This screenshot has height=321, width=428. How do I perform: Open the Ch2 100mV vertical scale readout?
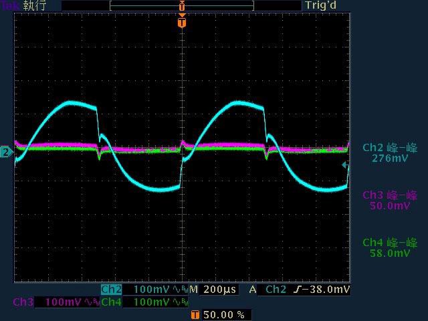pos(152,290)
